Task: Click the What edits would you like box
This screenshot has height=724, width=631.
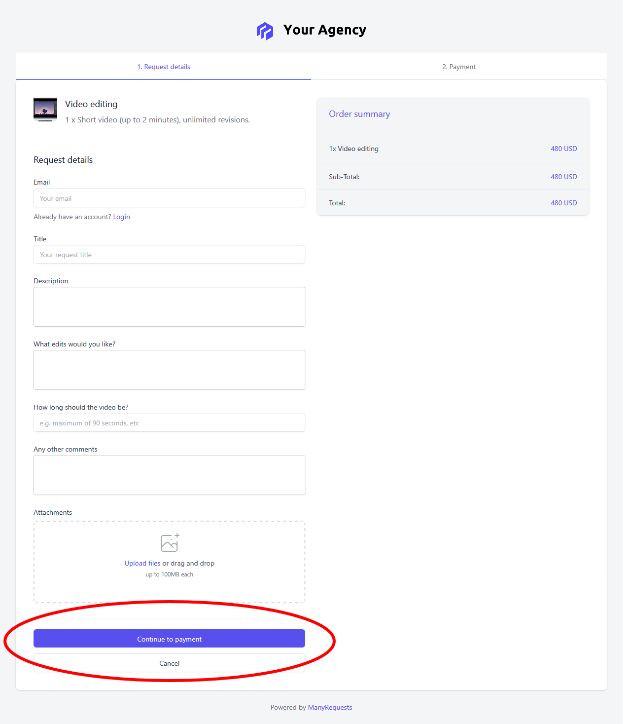Action: (170, 370)
